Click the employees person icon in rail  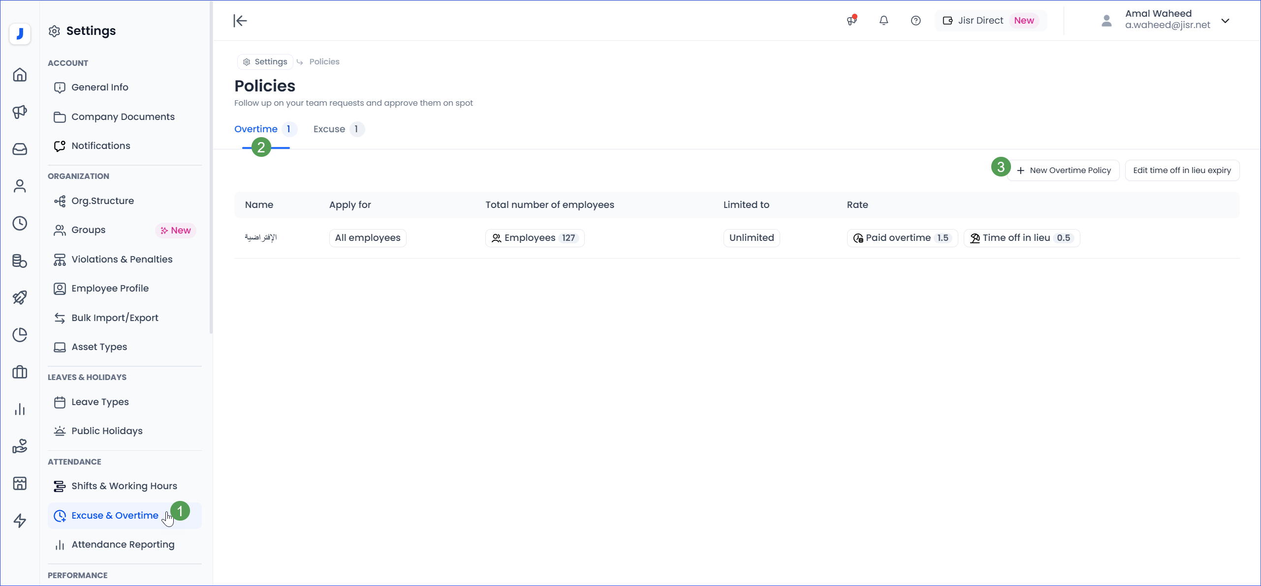tap(20, 186)
